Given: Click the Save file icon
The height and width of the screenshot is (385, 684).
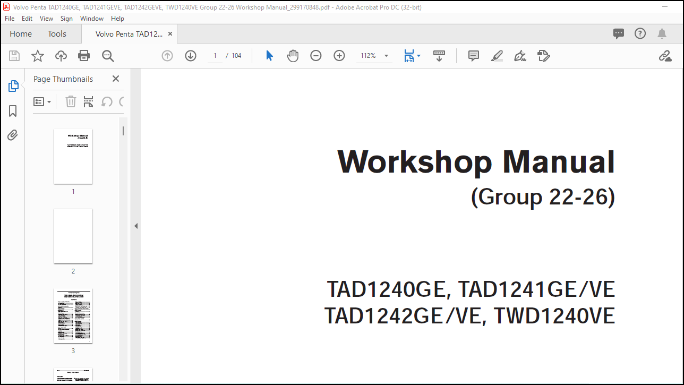Looking at the screenshot, I should [14, 56].
